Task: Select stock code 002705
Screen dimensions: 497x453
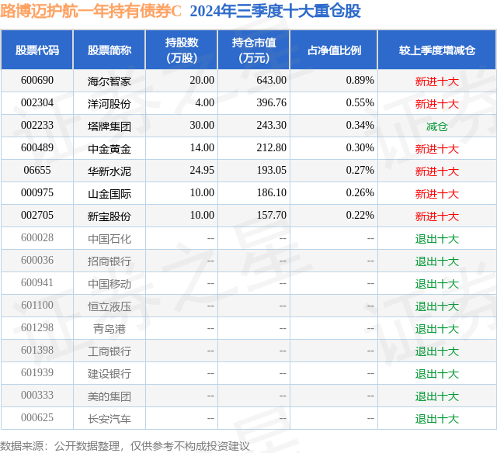Action: tap(37, 216)
